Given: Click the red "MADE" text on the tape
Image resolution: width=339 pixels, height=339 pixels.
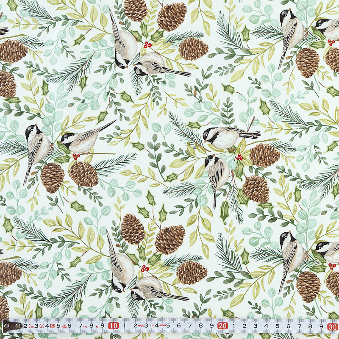Looking at the screenshot, I should 141,325.
